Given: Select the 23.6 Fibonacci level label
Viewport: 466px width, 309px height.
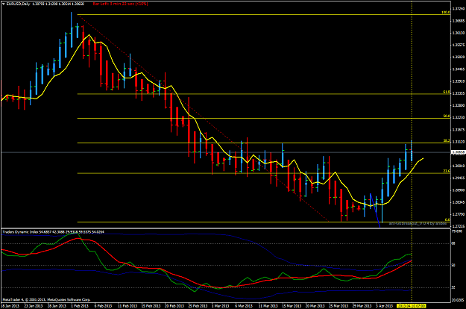Looking at the screenshot, I should click(x=447, y=171).
